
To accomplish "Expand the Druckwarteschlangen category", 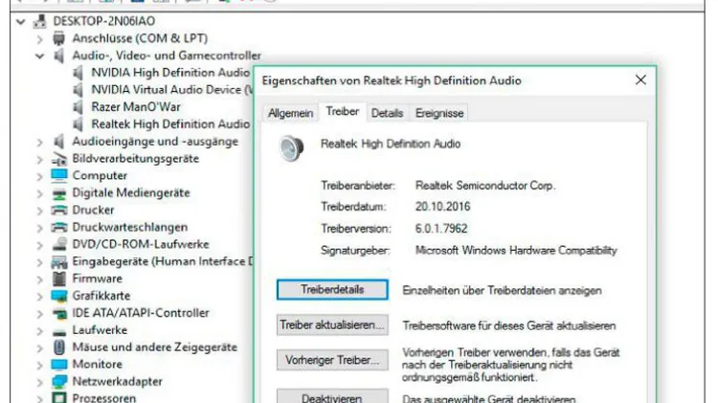I will pyautogui.click(x=40, y=228).
